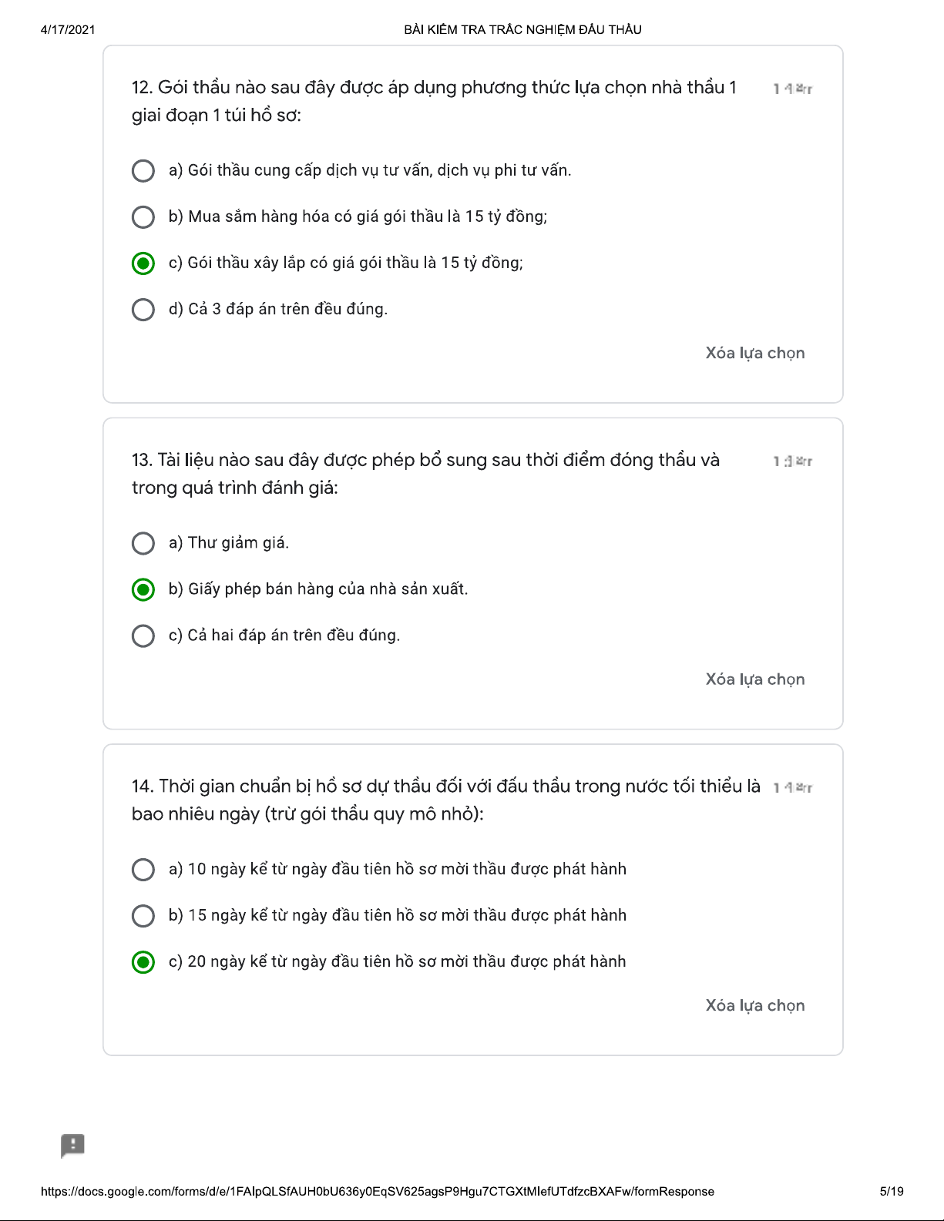Image resolution: width=944 pixels, height=1221 pixels.
Task: Select c) Cả hai đáp án trên đều đúng
Action: coord(143,636)
